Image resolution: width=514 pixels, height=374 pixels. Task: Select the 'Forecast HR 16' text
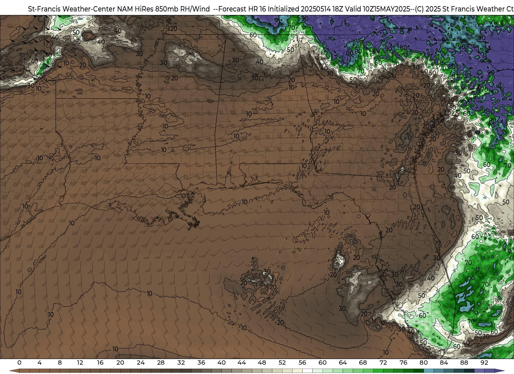[x=242, y=9]
